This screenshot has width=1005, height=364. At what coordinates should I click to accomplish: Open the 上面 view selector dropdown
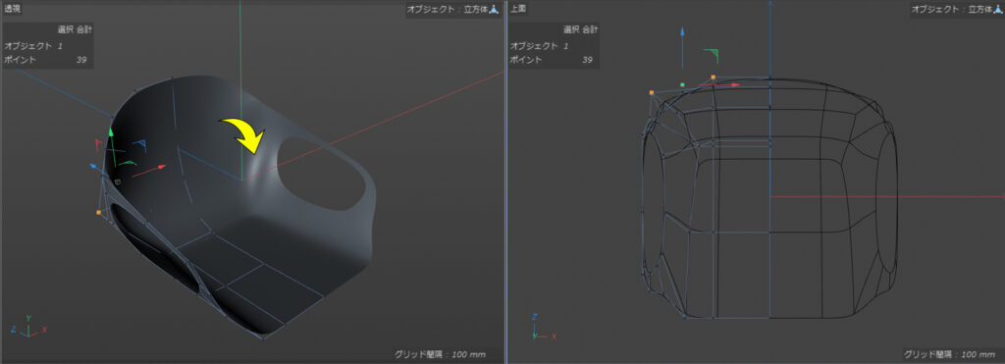coord(517,9)
